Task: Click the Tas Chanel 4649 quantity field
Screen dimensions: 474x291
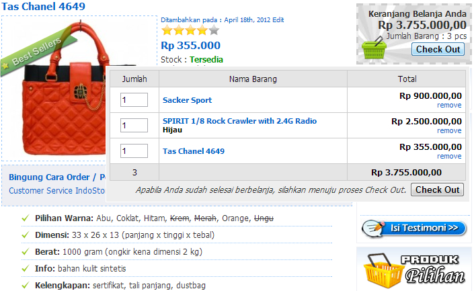Action: 134,151
